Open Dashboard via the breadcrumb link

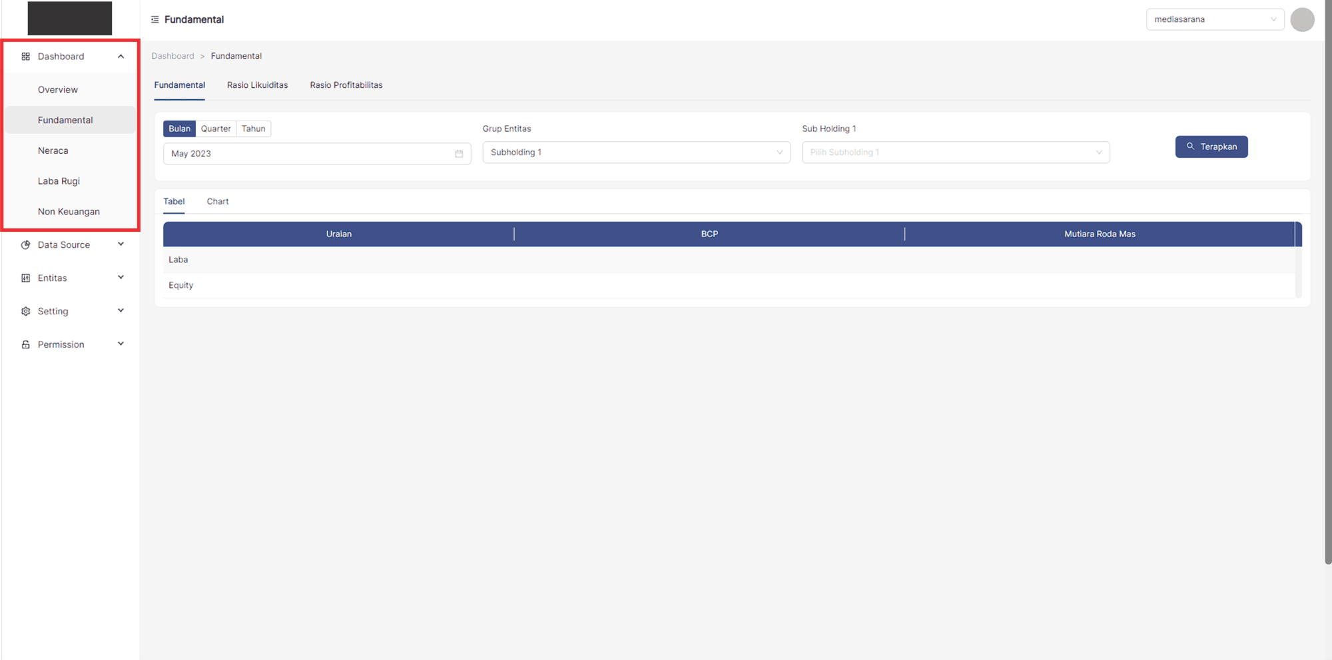pyautogui.click(x=173, y=55)
